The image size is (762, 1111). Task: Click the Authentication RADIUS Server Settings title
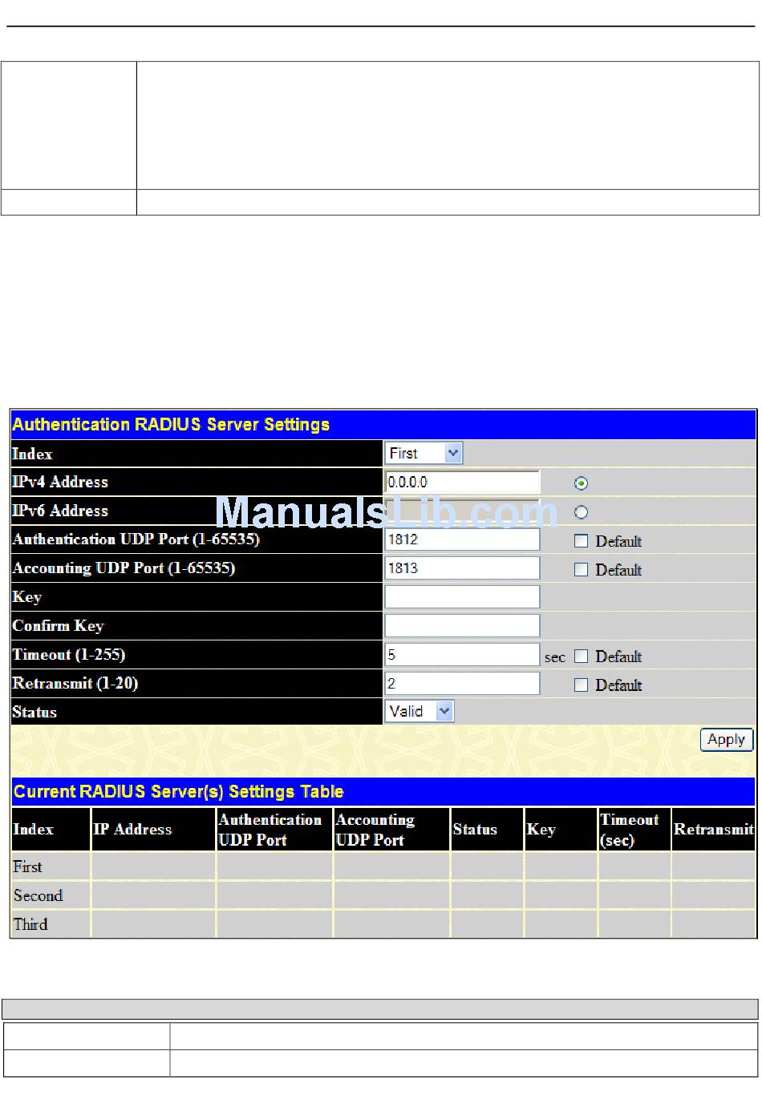tap(171, 425)
